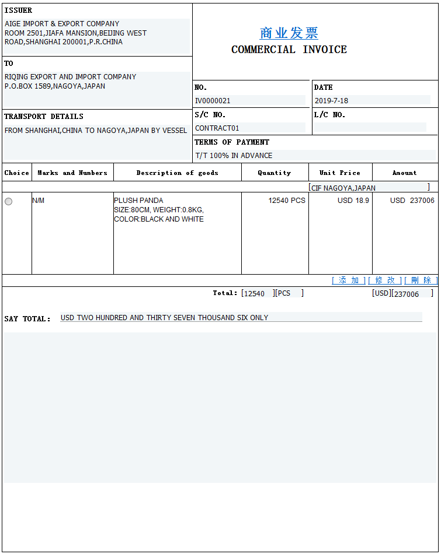This screenshot has width=441, height=554.
Task: Click the large empty remarks text area
Action: point(220,407)
